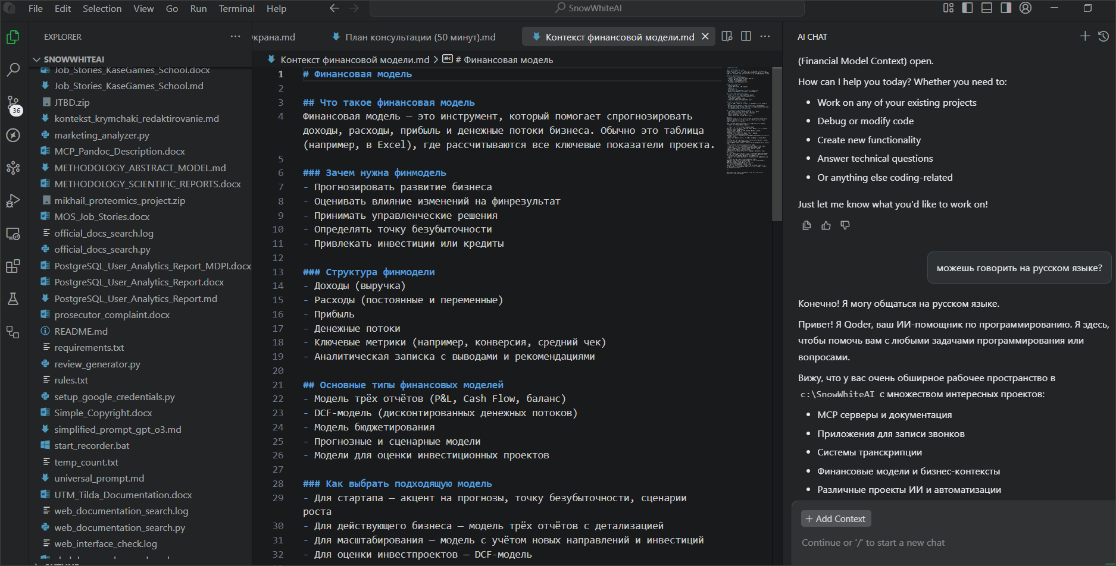Open the Testing flask view

[x=13, y=298]
